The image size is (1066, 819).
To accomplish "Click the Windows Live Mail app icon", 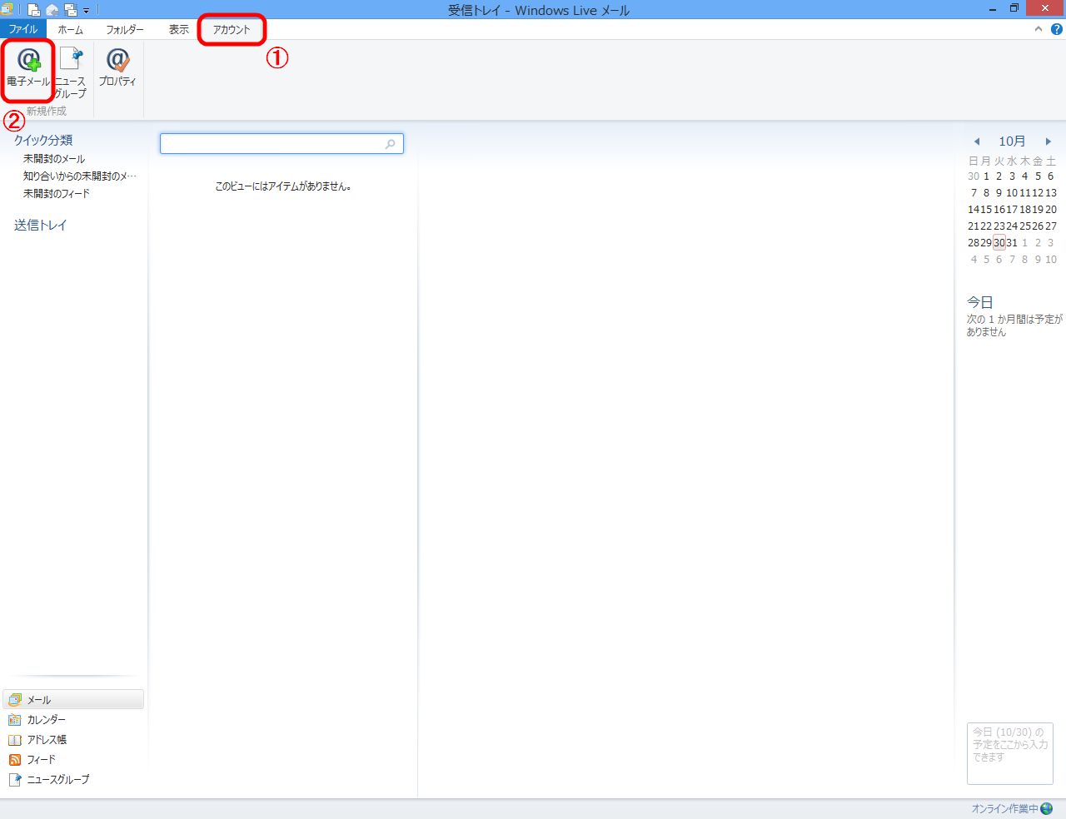I will (x=7, y=10).
